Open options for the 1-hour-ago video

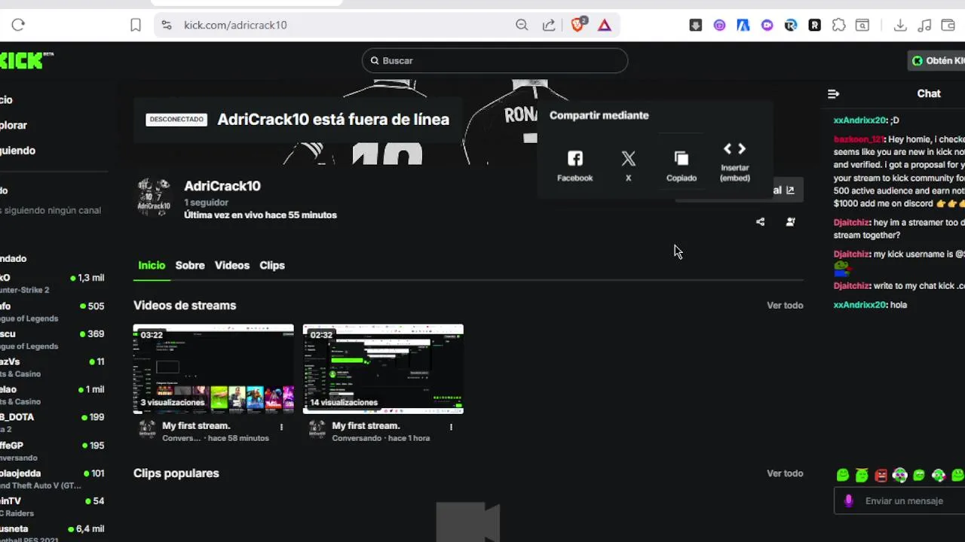(x=451, y=427)
